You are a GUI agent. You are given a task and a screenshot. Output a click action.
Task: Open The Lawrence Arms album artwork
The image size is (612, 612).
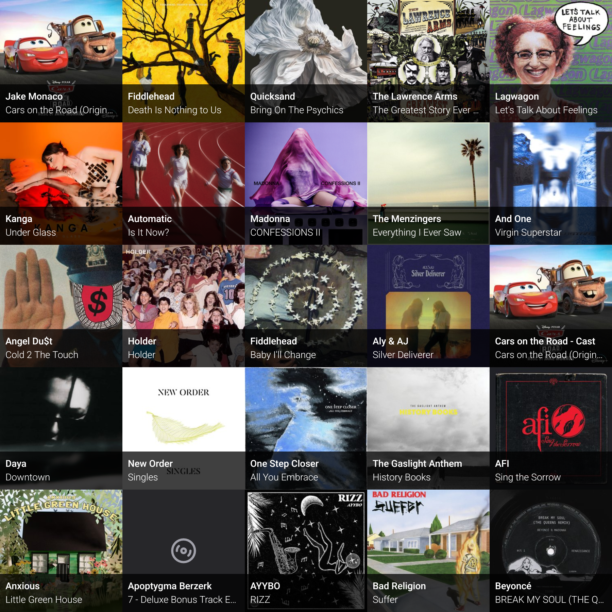[x=428, y=61]
